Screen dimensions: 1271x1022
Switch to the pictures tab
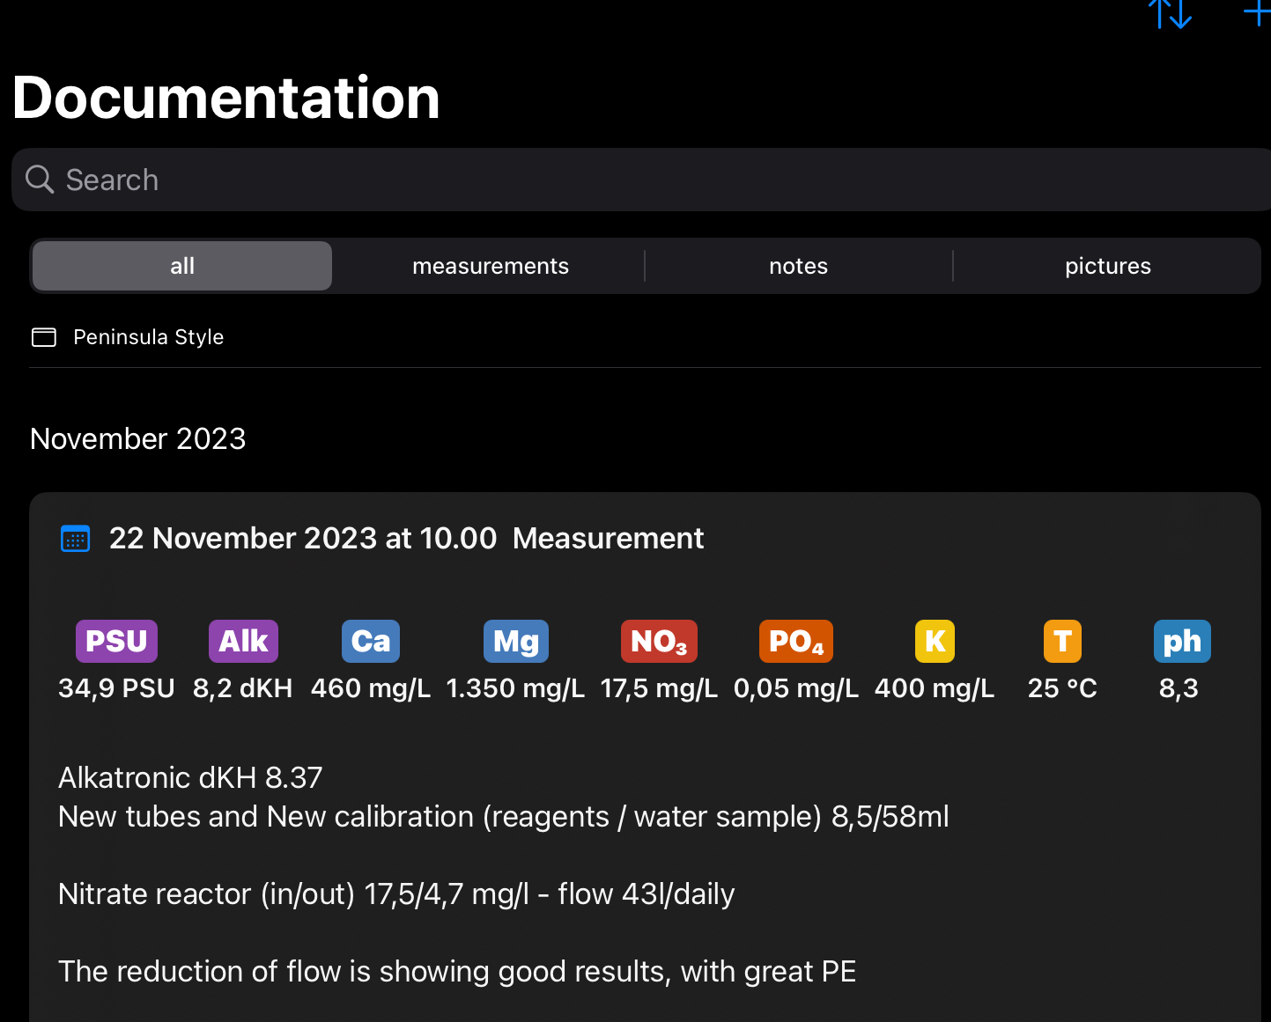tap(1107, 266)
